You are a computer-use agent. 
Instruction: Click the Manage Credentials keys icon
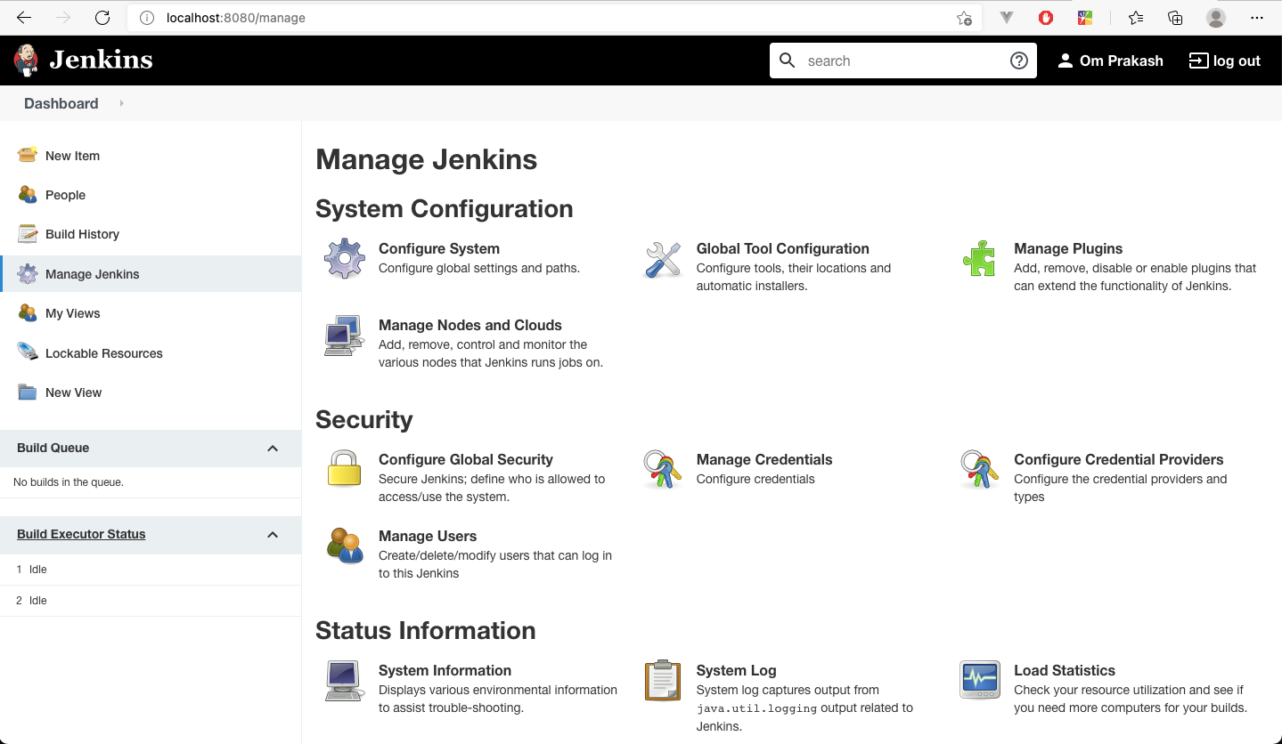pyautogui.click(x=662, y=470)
